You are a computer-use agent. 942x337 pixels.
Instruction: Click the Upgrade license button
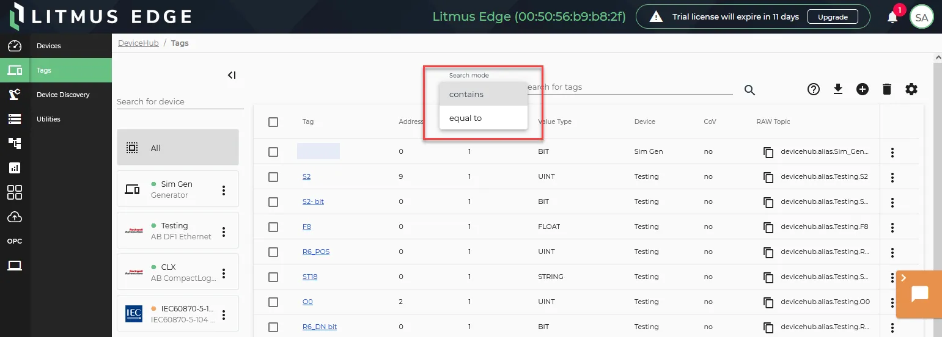[833, 17]
